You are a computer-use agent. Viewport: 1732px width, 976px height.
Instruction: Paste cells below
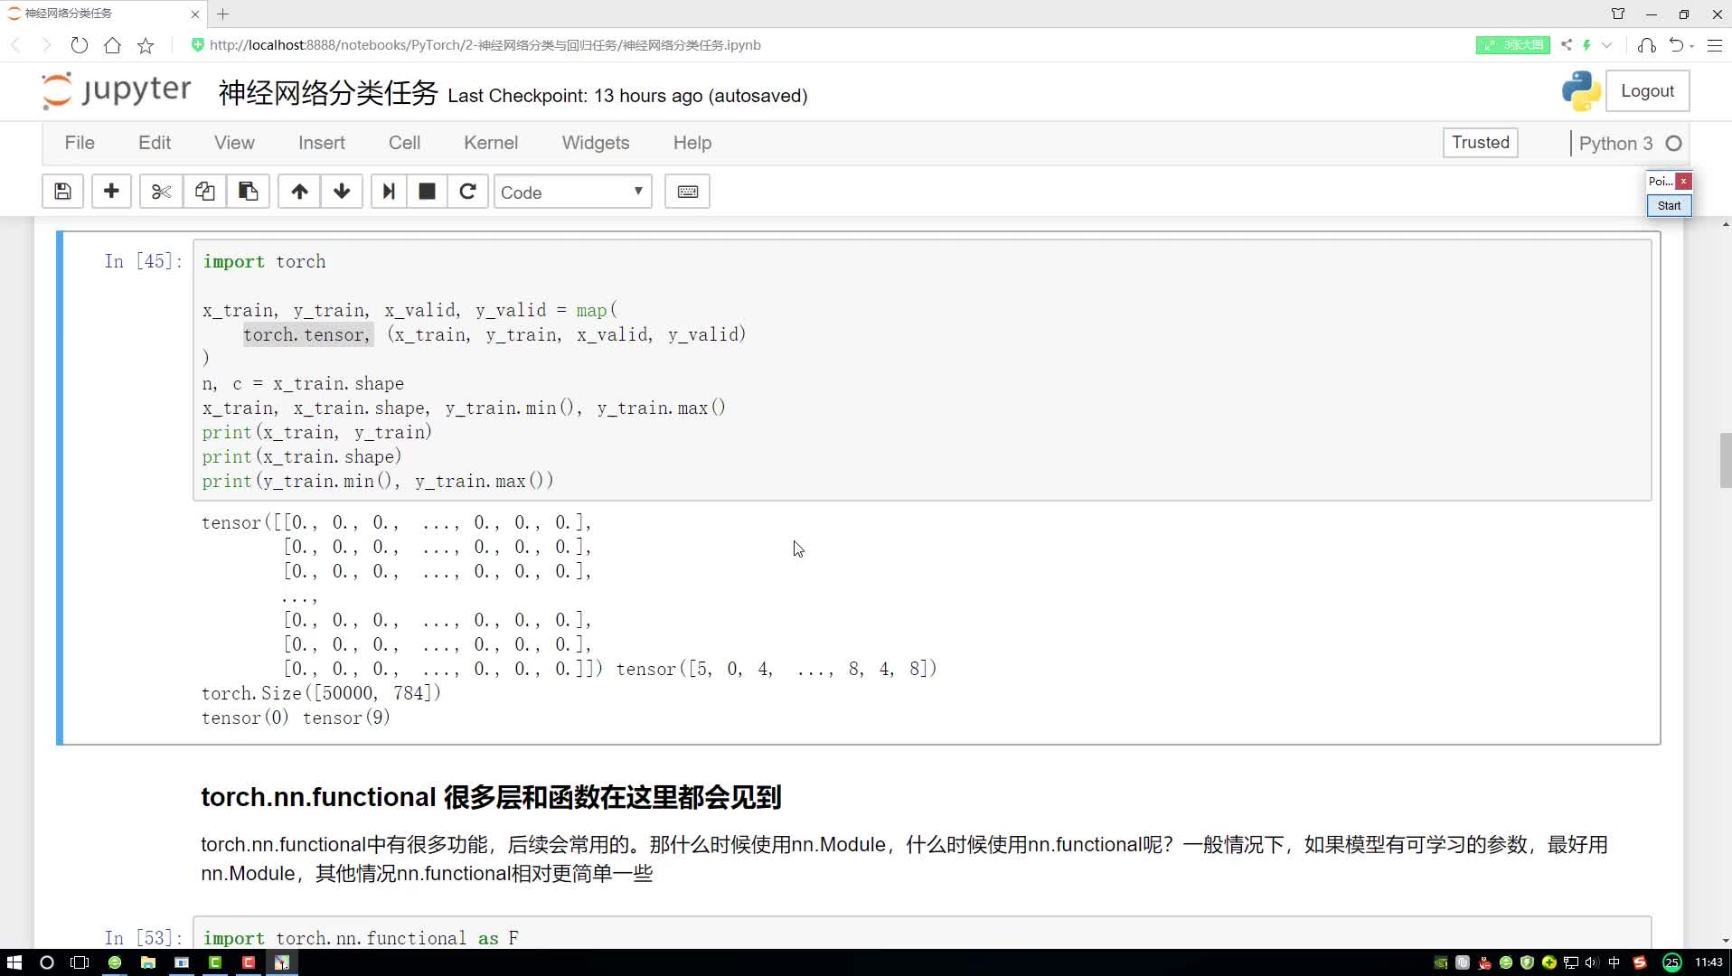248,192
